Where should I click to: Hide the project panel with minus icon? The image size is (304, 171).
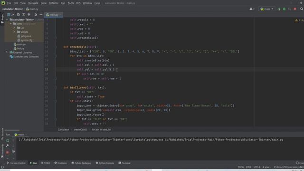click(41, 15)
